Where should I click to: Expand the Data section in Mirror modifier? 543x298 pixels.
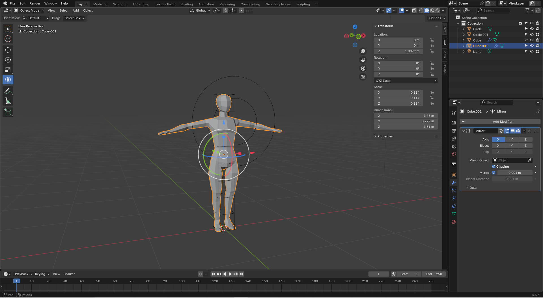[x=473, y=188]
